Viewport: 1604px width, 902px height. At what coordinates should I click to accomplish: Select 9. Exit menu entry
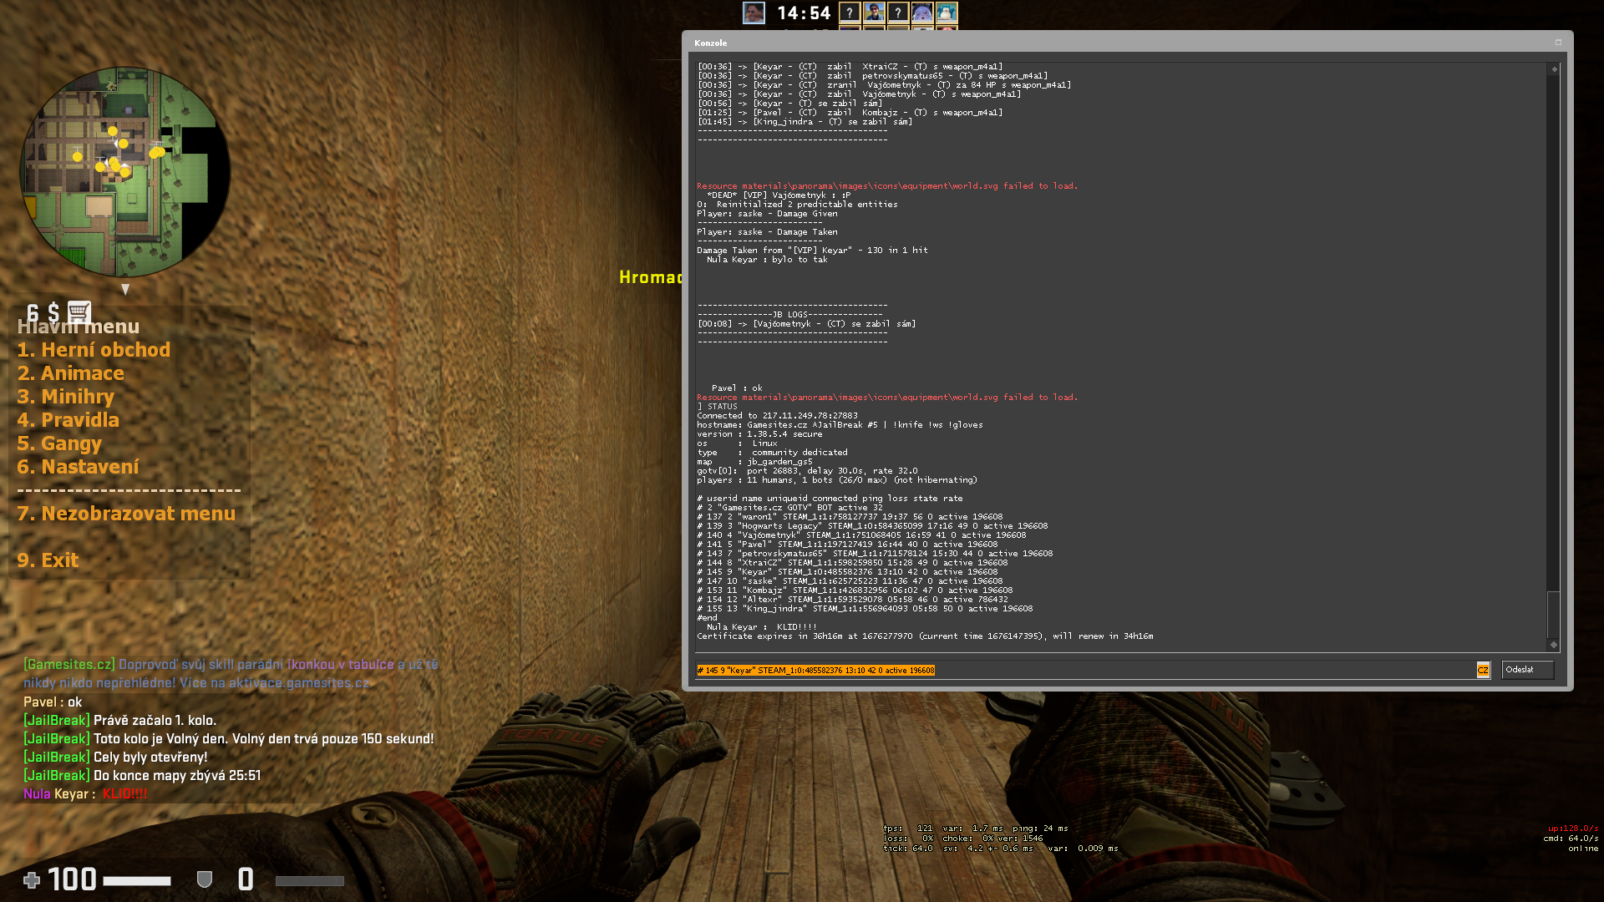(48, 560)
